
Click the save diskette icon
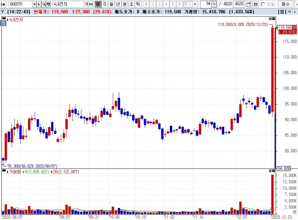[255, 4]
